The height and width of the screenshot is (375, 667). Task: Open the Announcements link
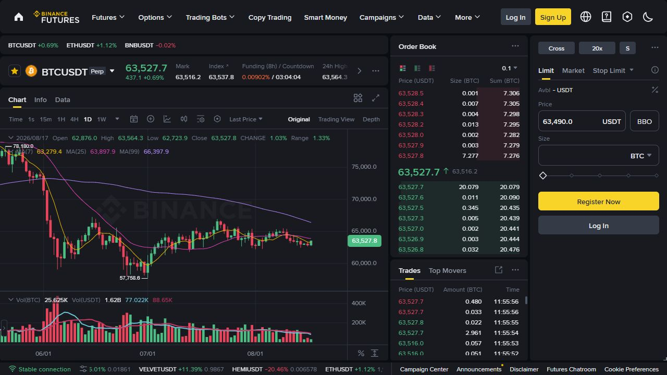tap(479, 369)
